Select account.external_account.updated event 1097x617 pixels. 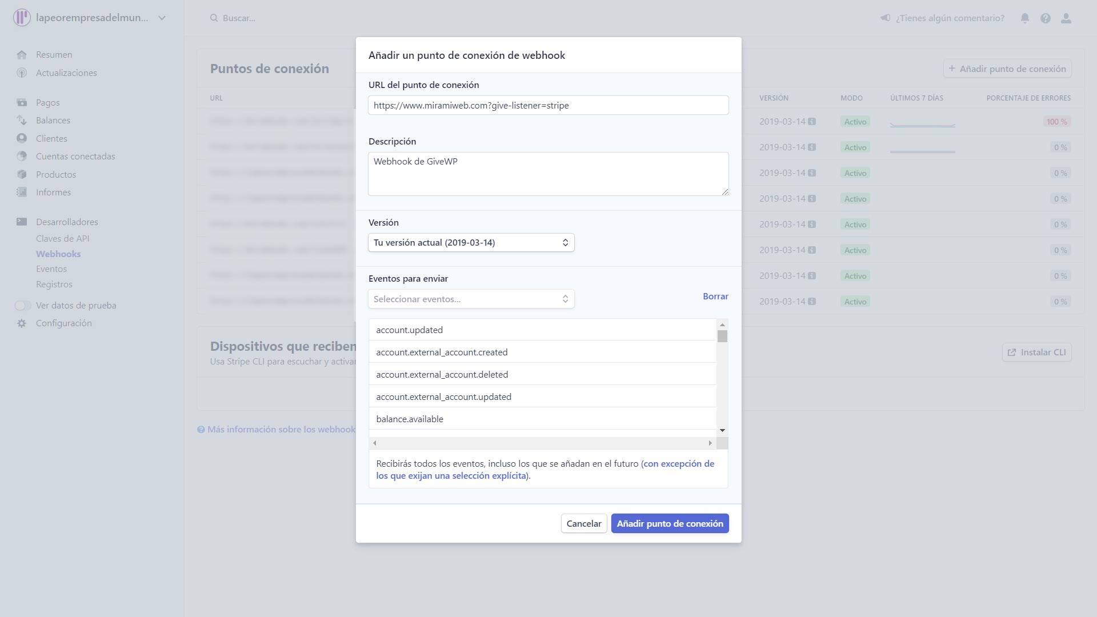[x=542, y=397]
